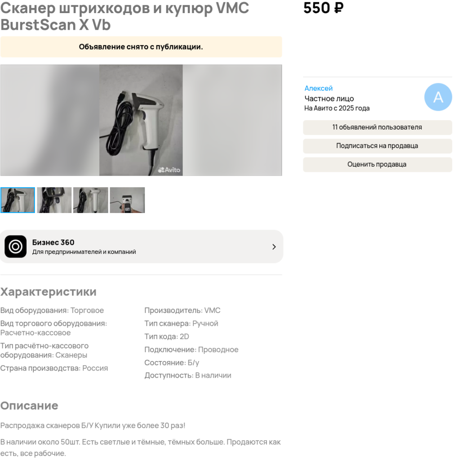Click the blurred left side of gallery
This screenshot has width=453, height=461.
pos(50,120)
